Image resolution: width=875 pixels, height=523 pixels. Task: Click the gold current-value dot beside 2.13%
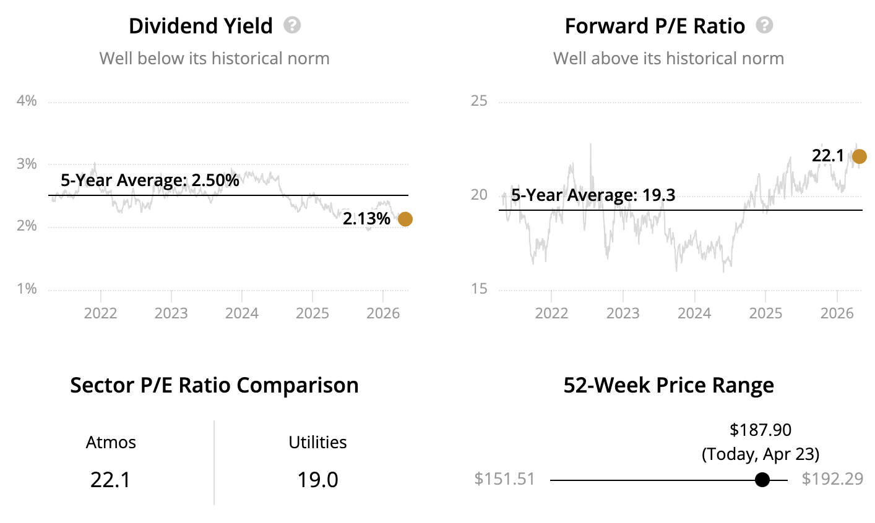tap(405, 219)
